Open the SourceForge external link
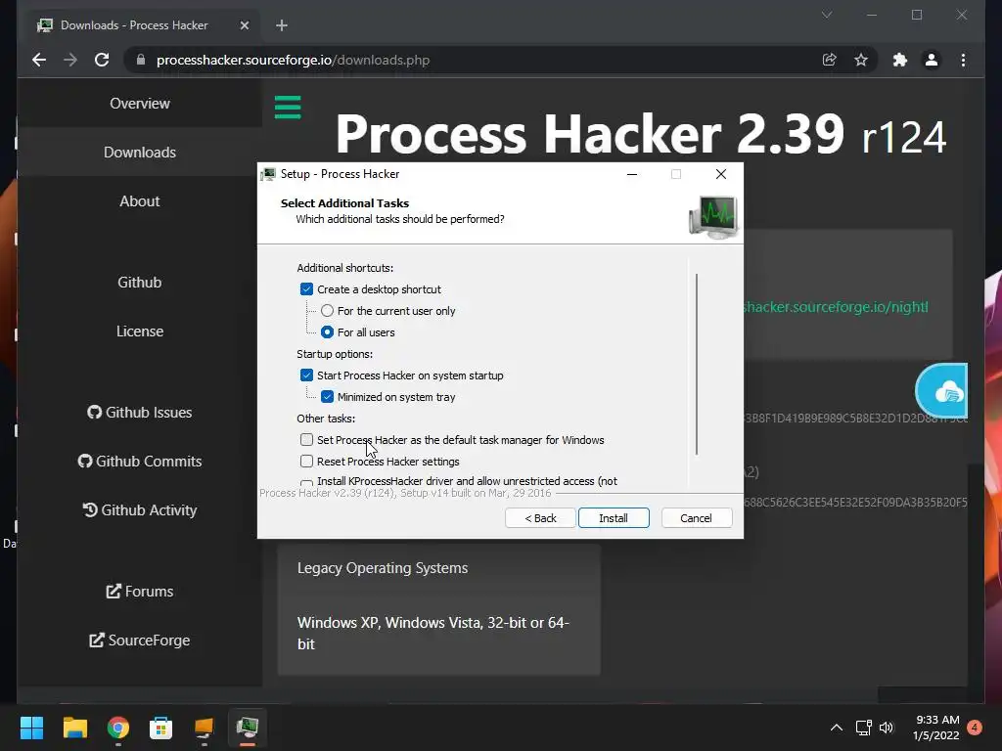 [139, 640]
